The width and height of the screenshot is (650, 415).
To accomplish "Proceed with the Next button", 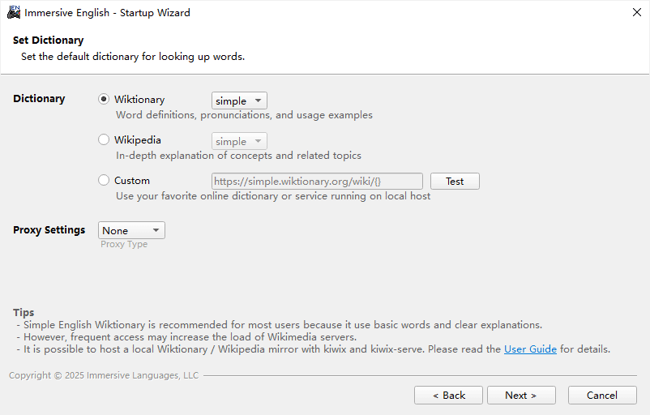I will pos(521,395).
